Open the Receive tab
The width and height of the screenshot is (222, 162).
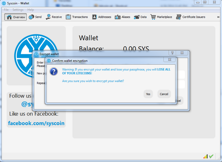tap(54, 17)
